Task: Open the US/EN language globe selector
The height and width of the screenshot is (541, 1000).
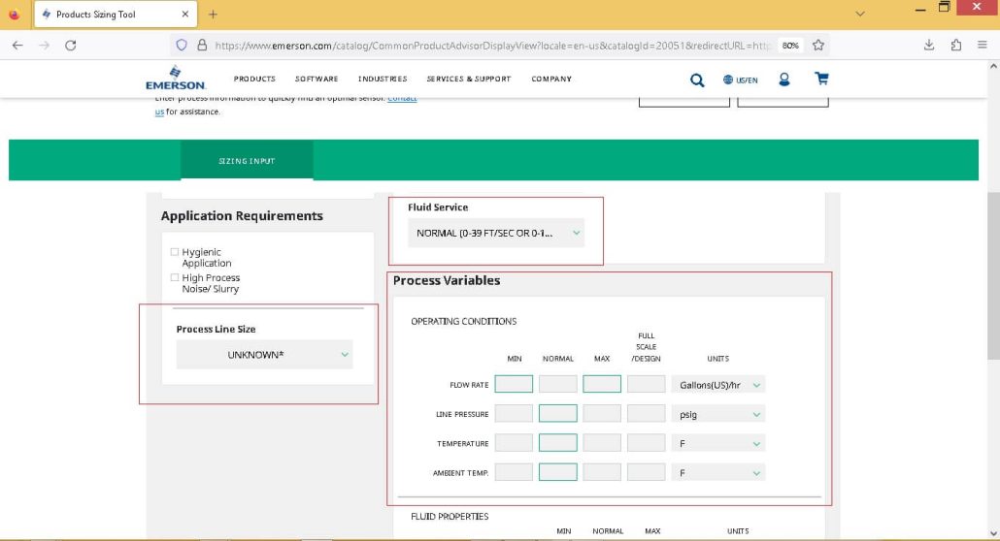Action: (740, 80)
